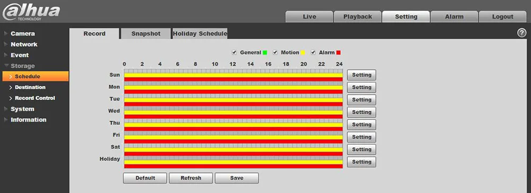Open Setting for Sat row
This screenshot has width=531, height=193.
361,149
